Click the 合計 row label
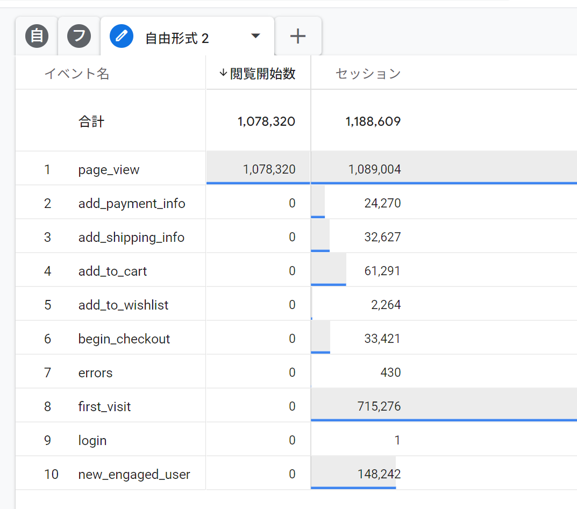The width and height of the screenshot is (577, 509). pyautogui.click(x=91, y=121)
